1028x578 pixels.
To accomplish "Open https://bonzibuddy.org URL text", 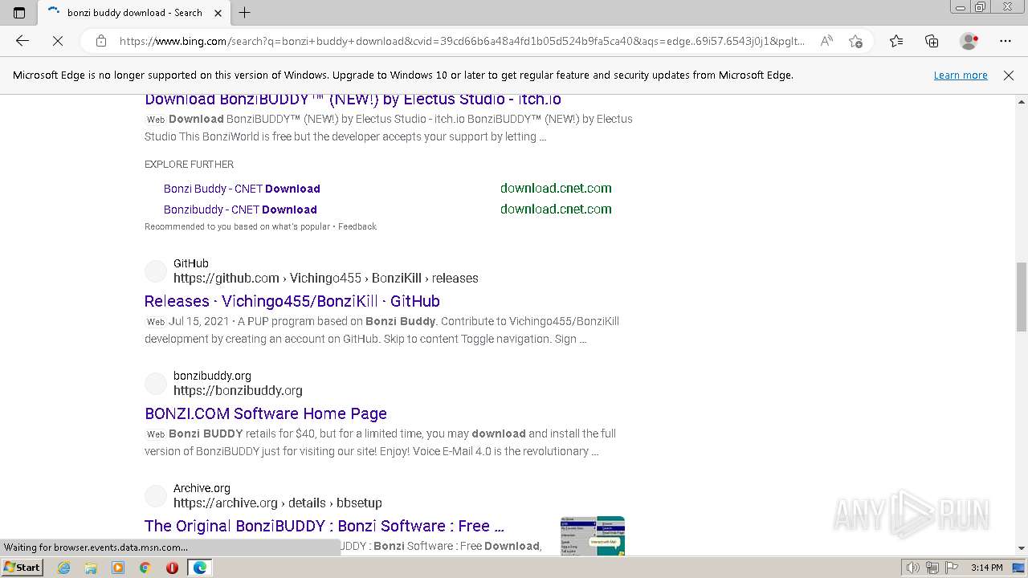I will click(238, 391).
